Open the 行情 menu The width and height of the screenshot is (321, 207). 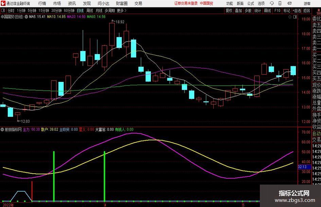click(x=42, y=3)
